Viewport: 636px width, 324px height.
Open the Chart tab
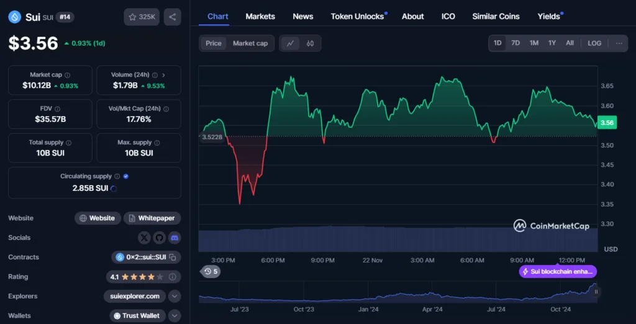pyautogui.click(x=218, y=17)
